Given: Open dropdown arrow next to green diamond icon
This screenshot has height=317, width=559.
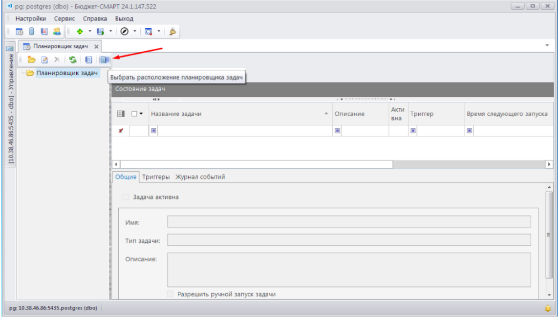Looking at the screenshot, I should click(x=90, y=31).
